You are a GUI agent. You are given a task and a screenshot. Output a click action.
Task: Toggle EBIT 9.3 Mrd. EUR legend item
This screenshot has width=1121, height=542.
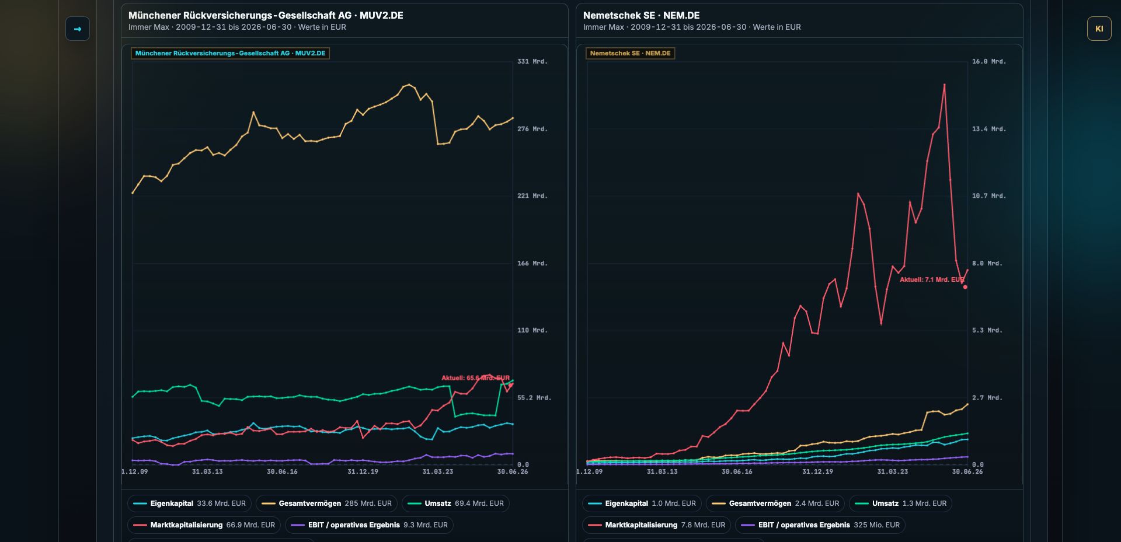click(370, 525)
